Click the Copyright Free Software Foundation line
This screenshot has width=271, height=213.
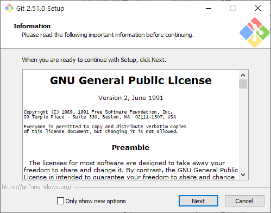[98, 112]
